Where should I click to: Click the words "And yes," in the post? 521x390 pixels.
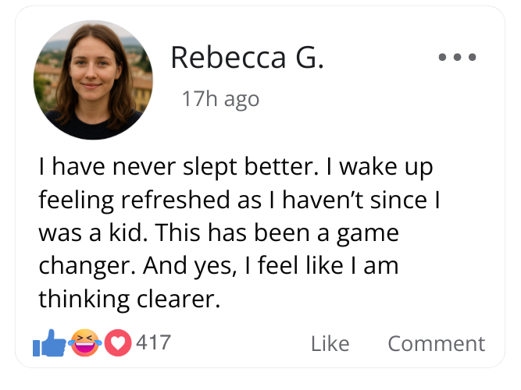pos(188,265)
